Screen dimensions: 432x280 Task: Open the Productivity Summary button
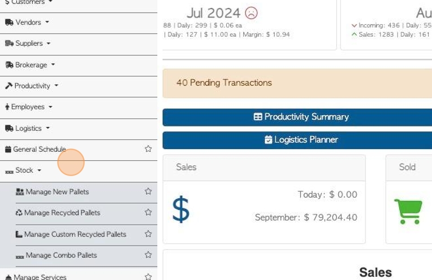coord(297,117)
